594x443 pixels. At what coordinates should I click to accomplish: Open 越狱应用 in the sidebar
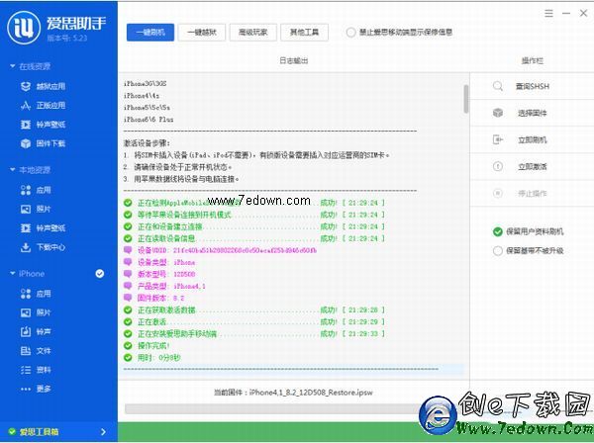[x=43, y=86]
